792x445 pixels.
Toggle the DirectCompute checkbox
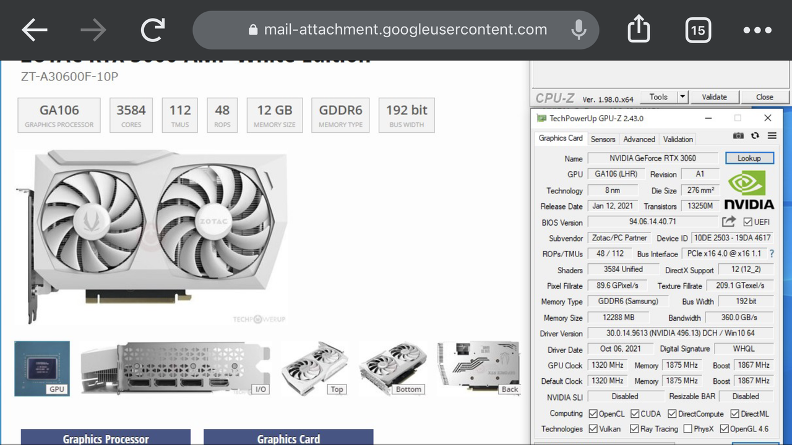pyautogui.click(x=672, y=413)
